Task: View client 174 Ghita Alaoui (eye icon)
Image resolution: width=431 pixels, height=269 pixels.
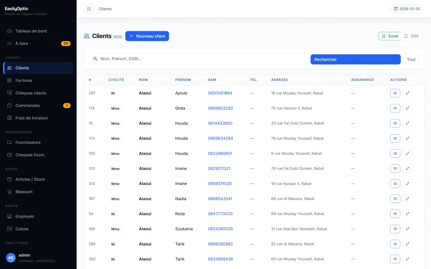Action: (395, 108)
